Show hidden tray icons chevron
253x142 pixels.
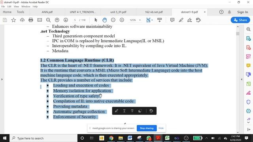pyautogui.click(x=206, y=138)
